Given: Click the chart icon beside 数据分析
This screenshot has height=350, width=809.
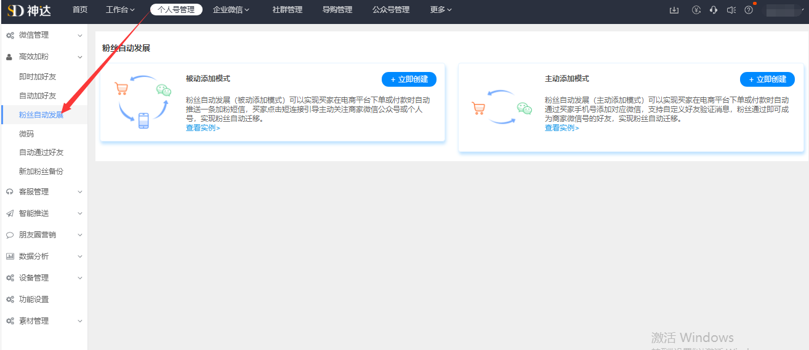Looking at the screenshot, I should coord(10,257).
